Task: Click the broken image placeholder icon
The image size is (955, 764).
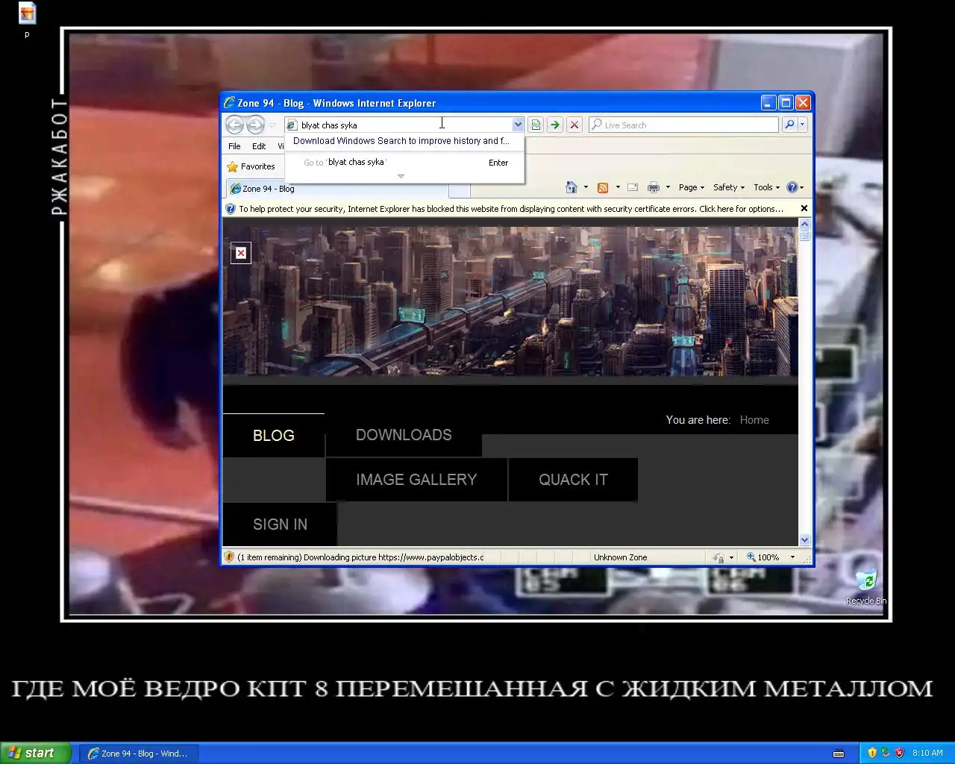Action: (241, 253)
